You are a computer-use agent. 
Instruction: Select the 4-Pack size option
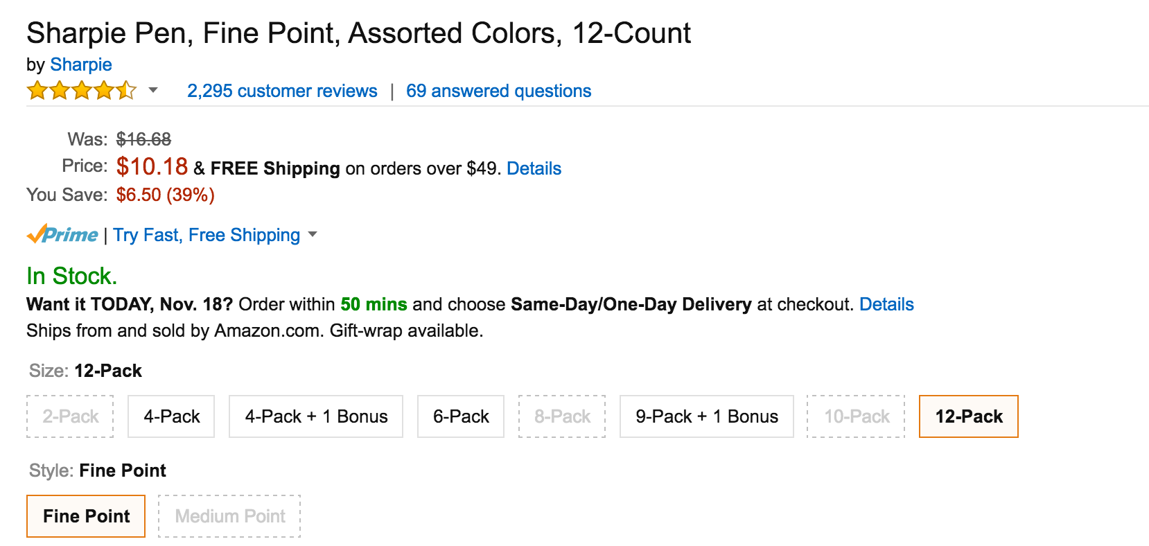pos(171,416)
